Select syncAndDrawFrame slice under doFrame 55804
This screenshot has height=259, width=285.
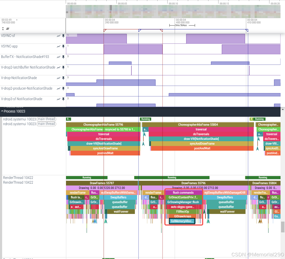202,144
